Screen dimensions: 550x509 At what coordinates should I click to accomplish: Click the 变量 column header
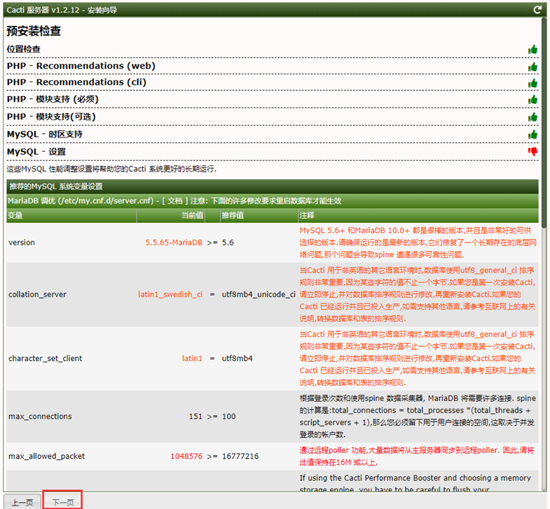(x=71, y=215)
